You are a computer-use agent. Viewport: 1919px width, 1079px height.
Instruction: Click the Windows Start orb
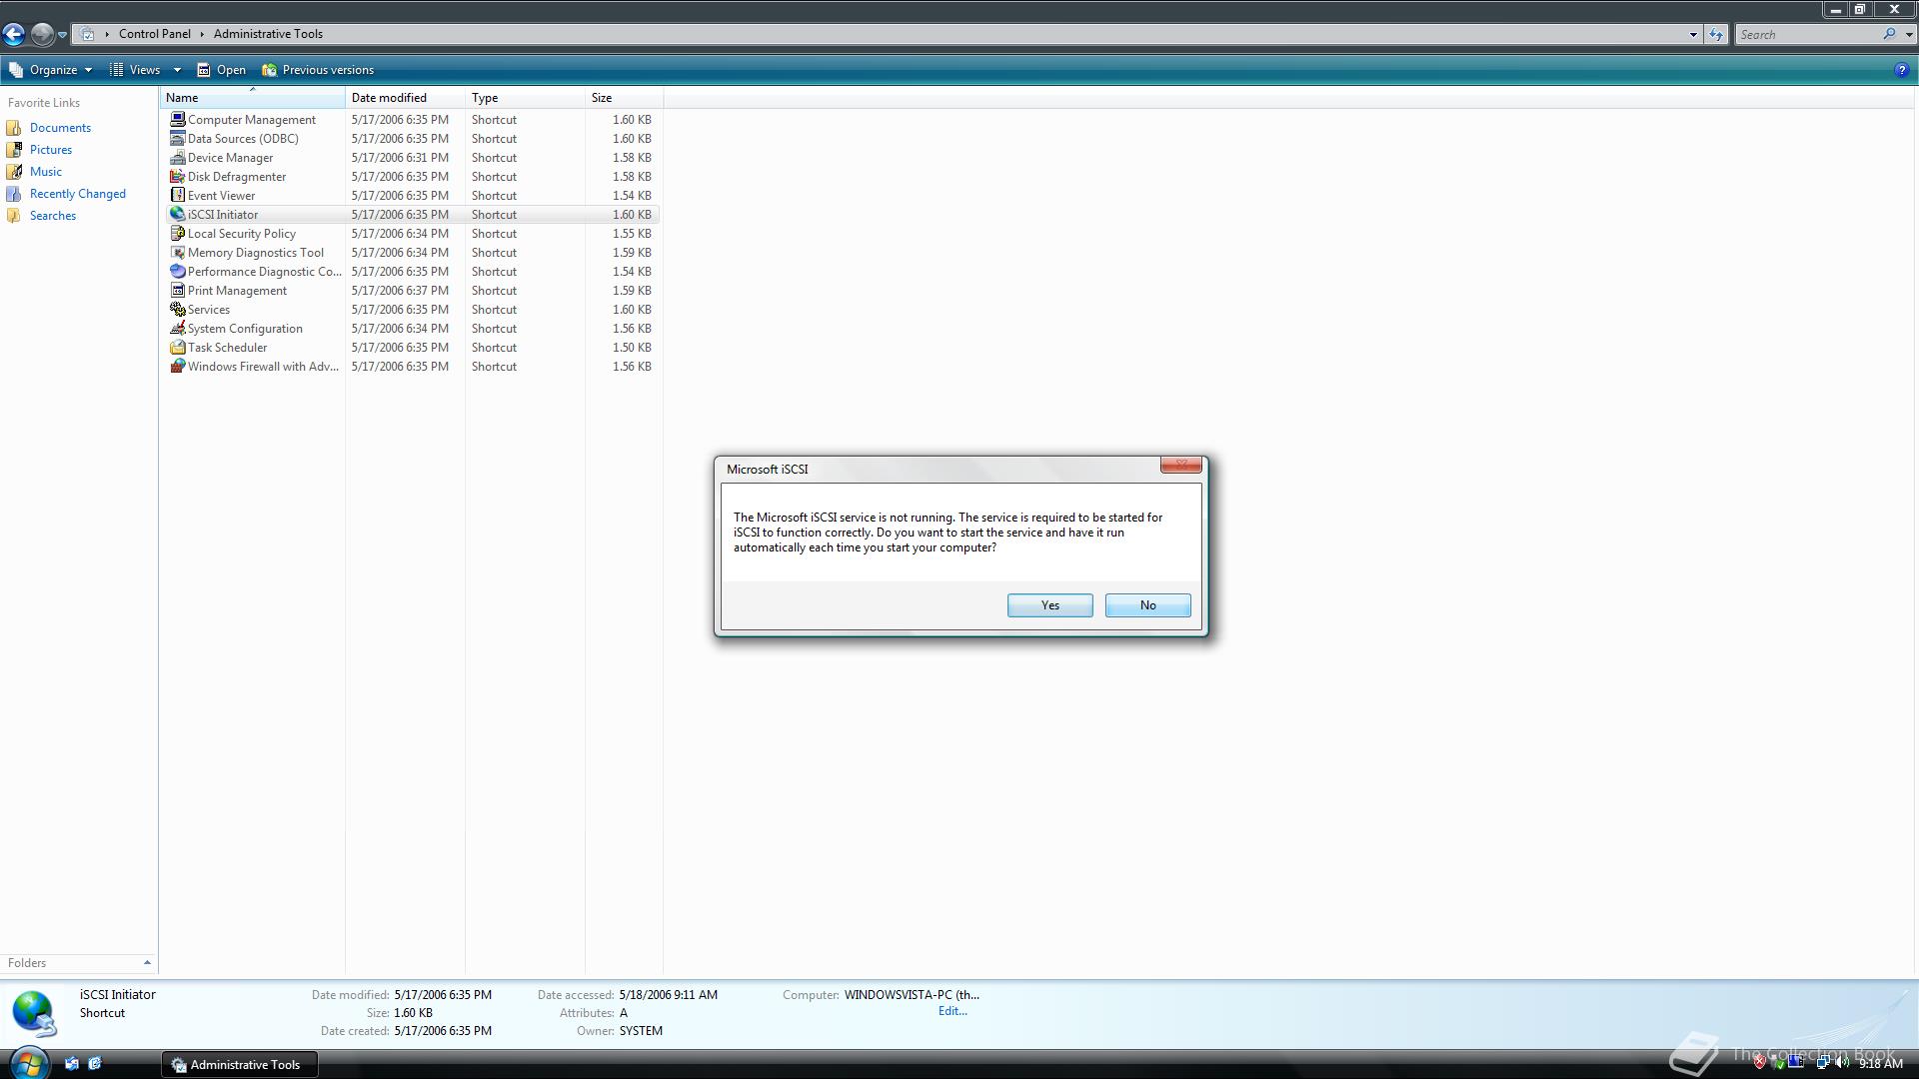(x=29, y=1063)
